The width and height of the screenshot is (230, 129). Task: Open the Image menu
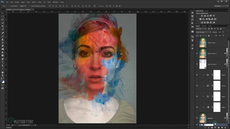coord(17,2)
